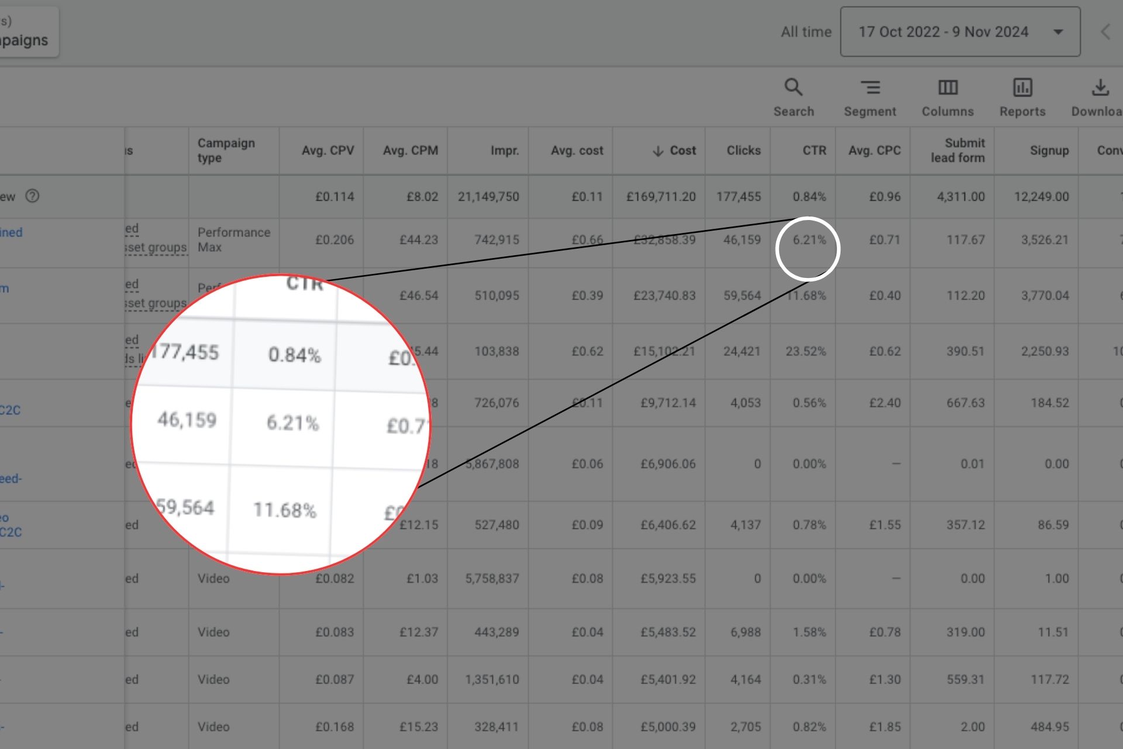Click the Download arrow icon
This screenshot has width=1123, height=749.
[x=1100, y=88]
